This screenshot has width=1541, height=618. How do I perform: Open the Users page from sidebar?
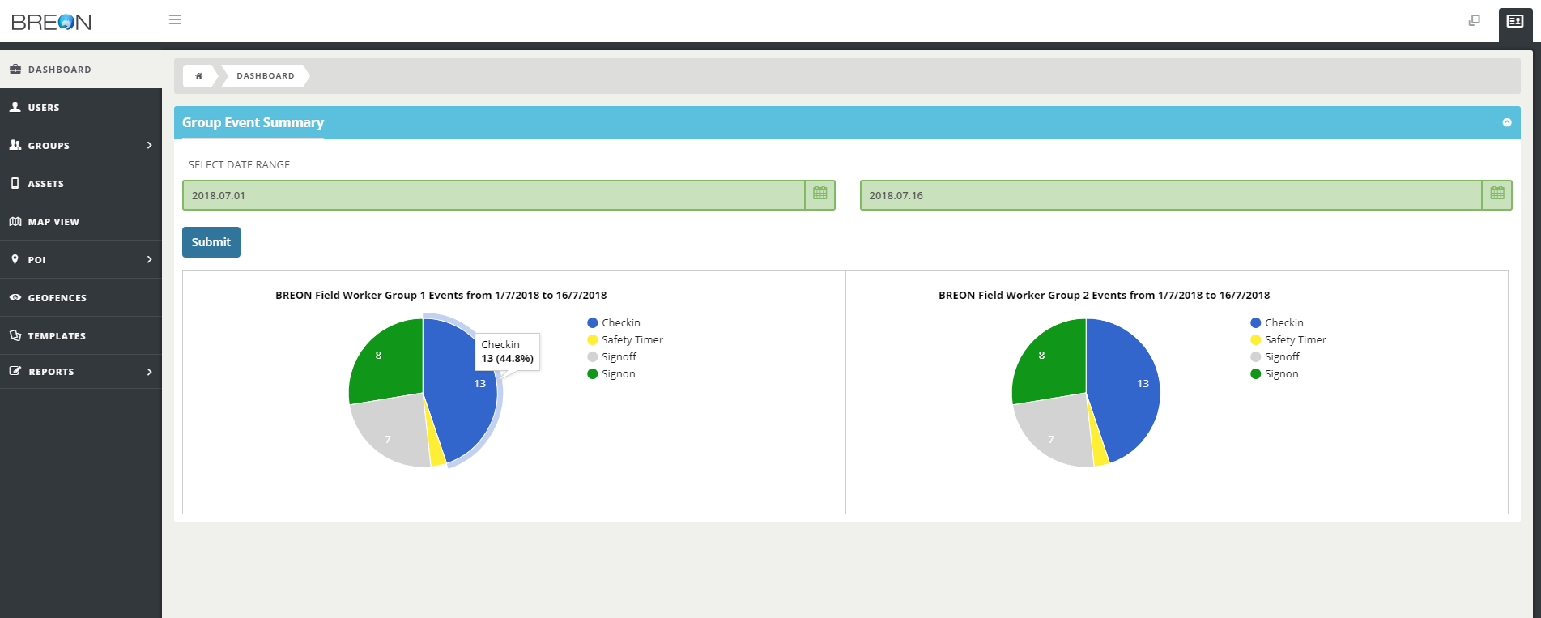pyautogui.click(x=44, y=108)
